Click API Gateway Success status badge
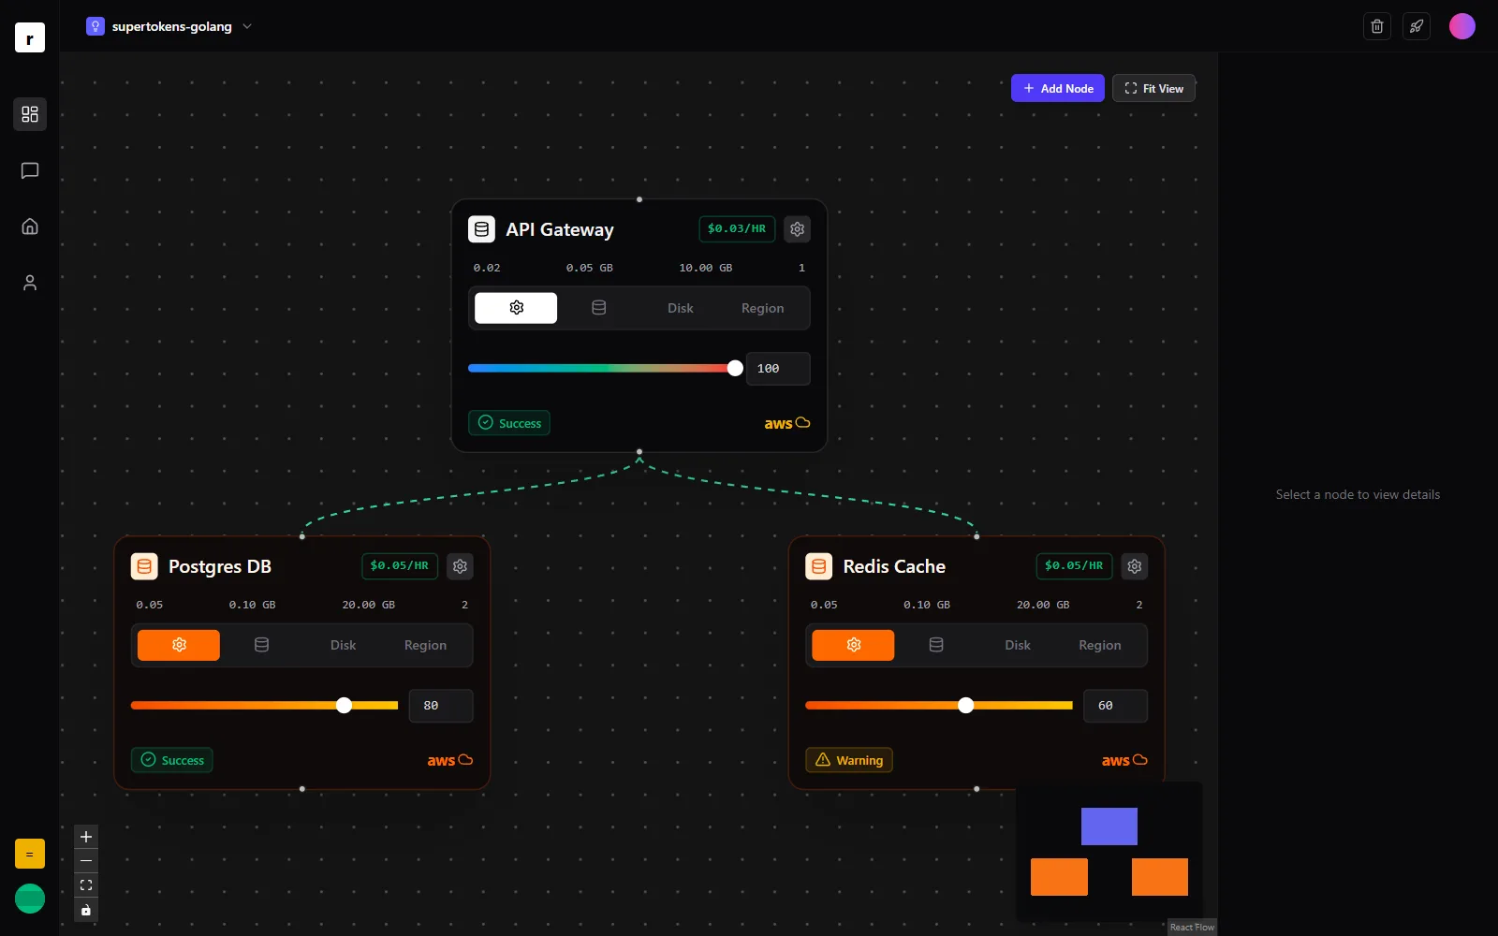 [509, 423]
